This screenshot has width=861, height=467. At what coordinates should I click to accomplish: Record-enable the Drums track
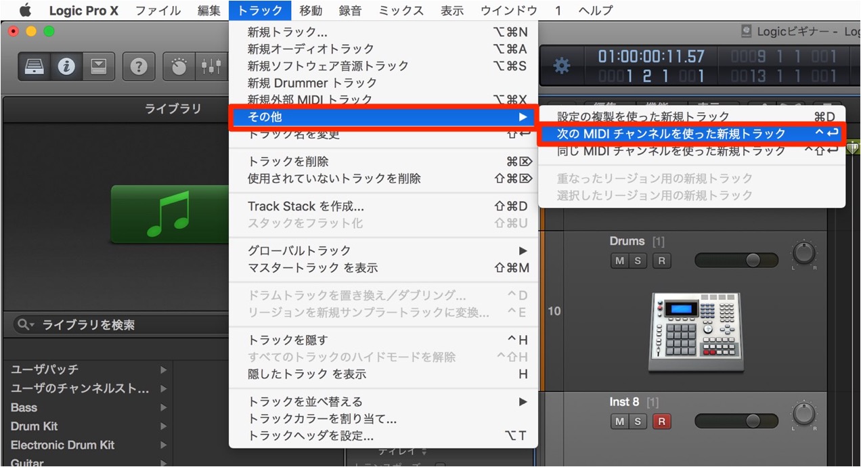[x=661, y=261]
